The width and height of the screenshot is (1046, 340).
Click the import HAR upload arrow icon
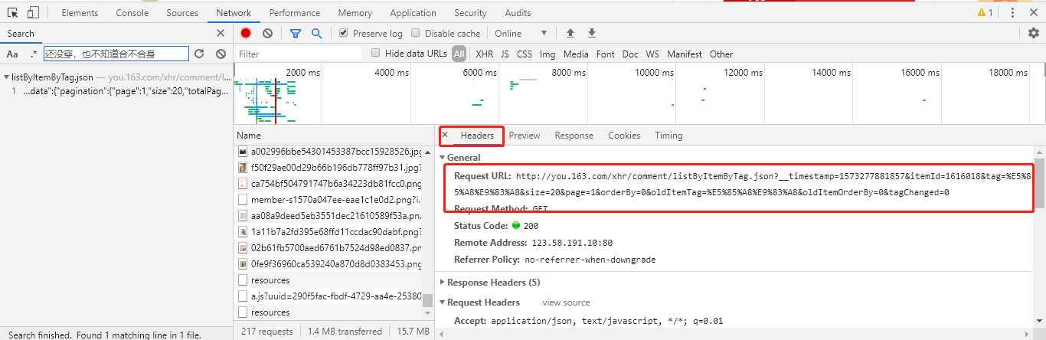570,33
